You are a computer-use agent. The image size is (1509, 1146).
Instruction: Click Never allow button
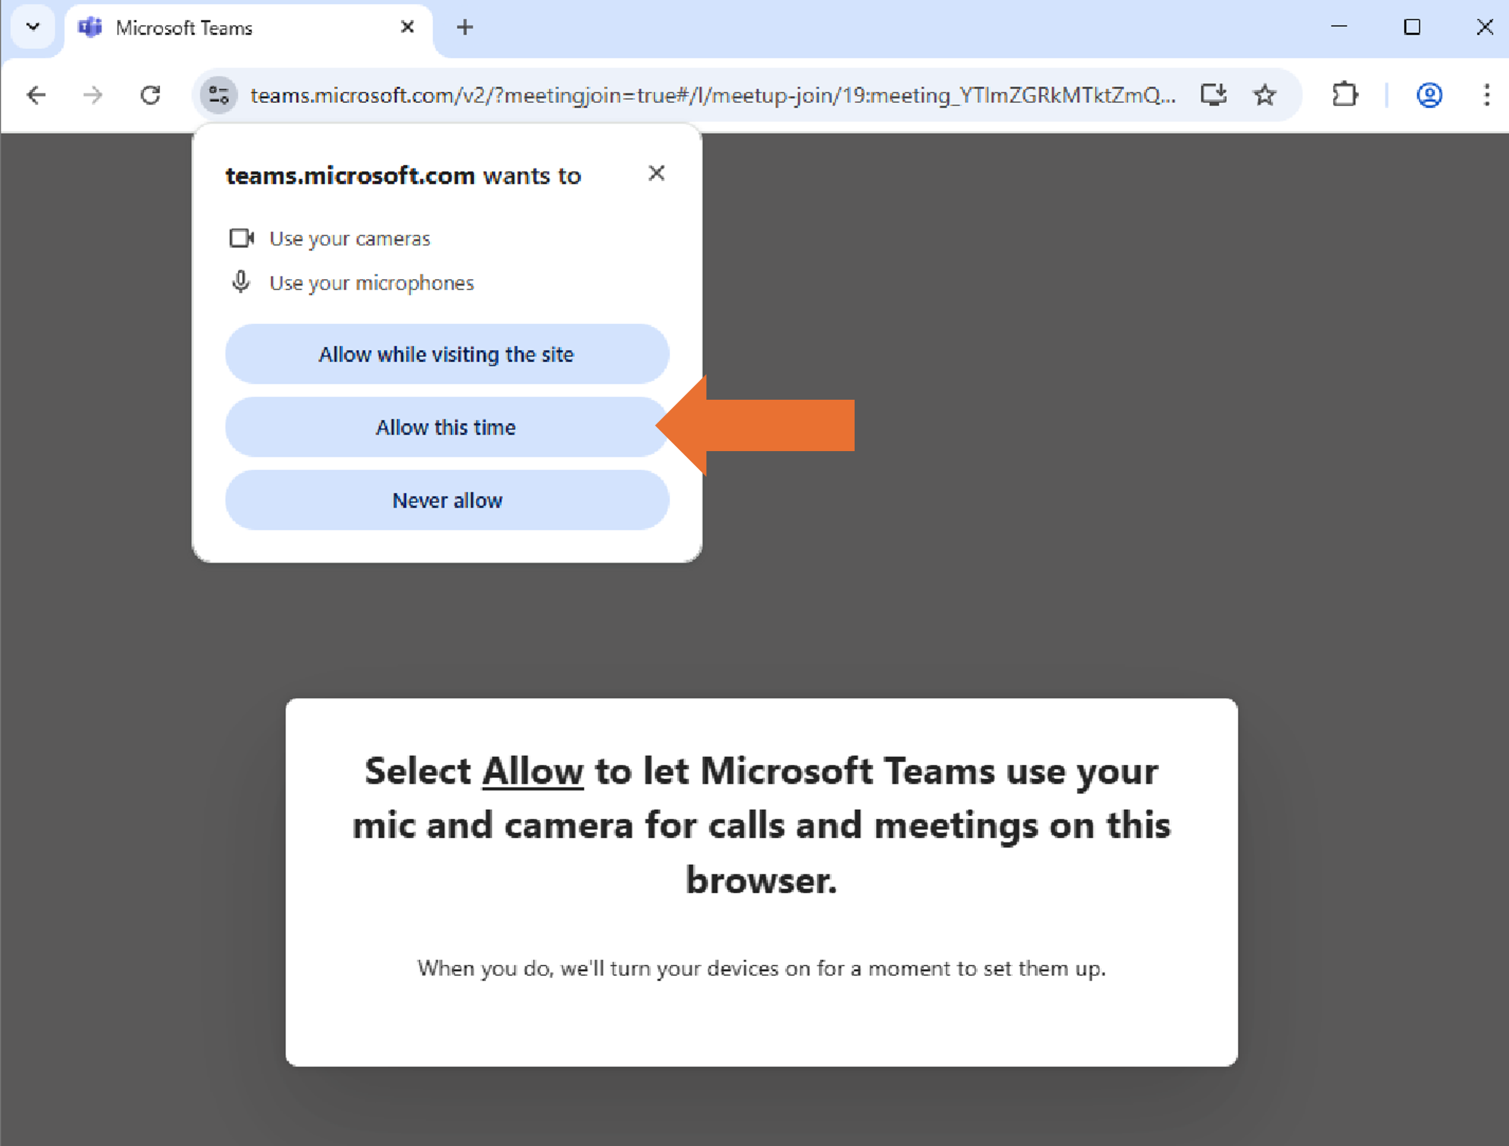pyautogui.click(x=447, y=500)
